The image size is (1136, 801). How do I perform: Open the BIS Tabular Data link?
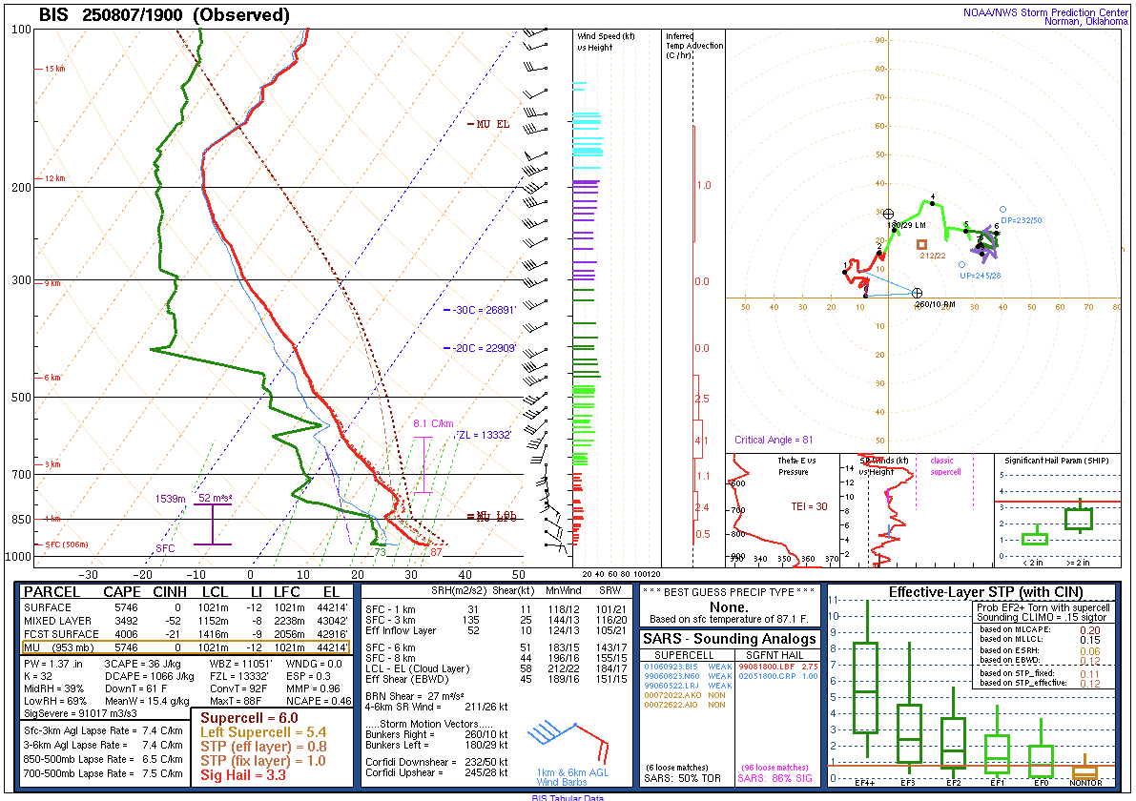click(567, 797)
